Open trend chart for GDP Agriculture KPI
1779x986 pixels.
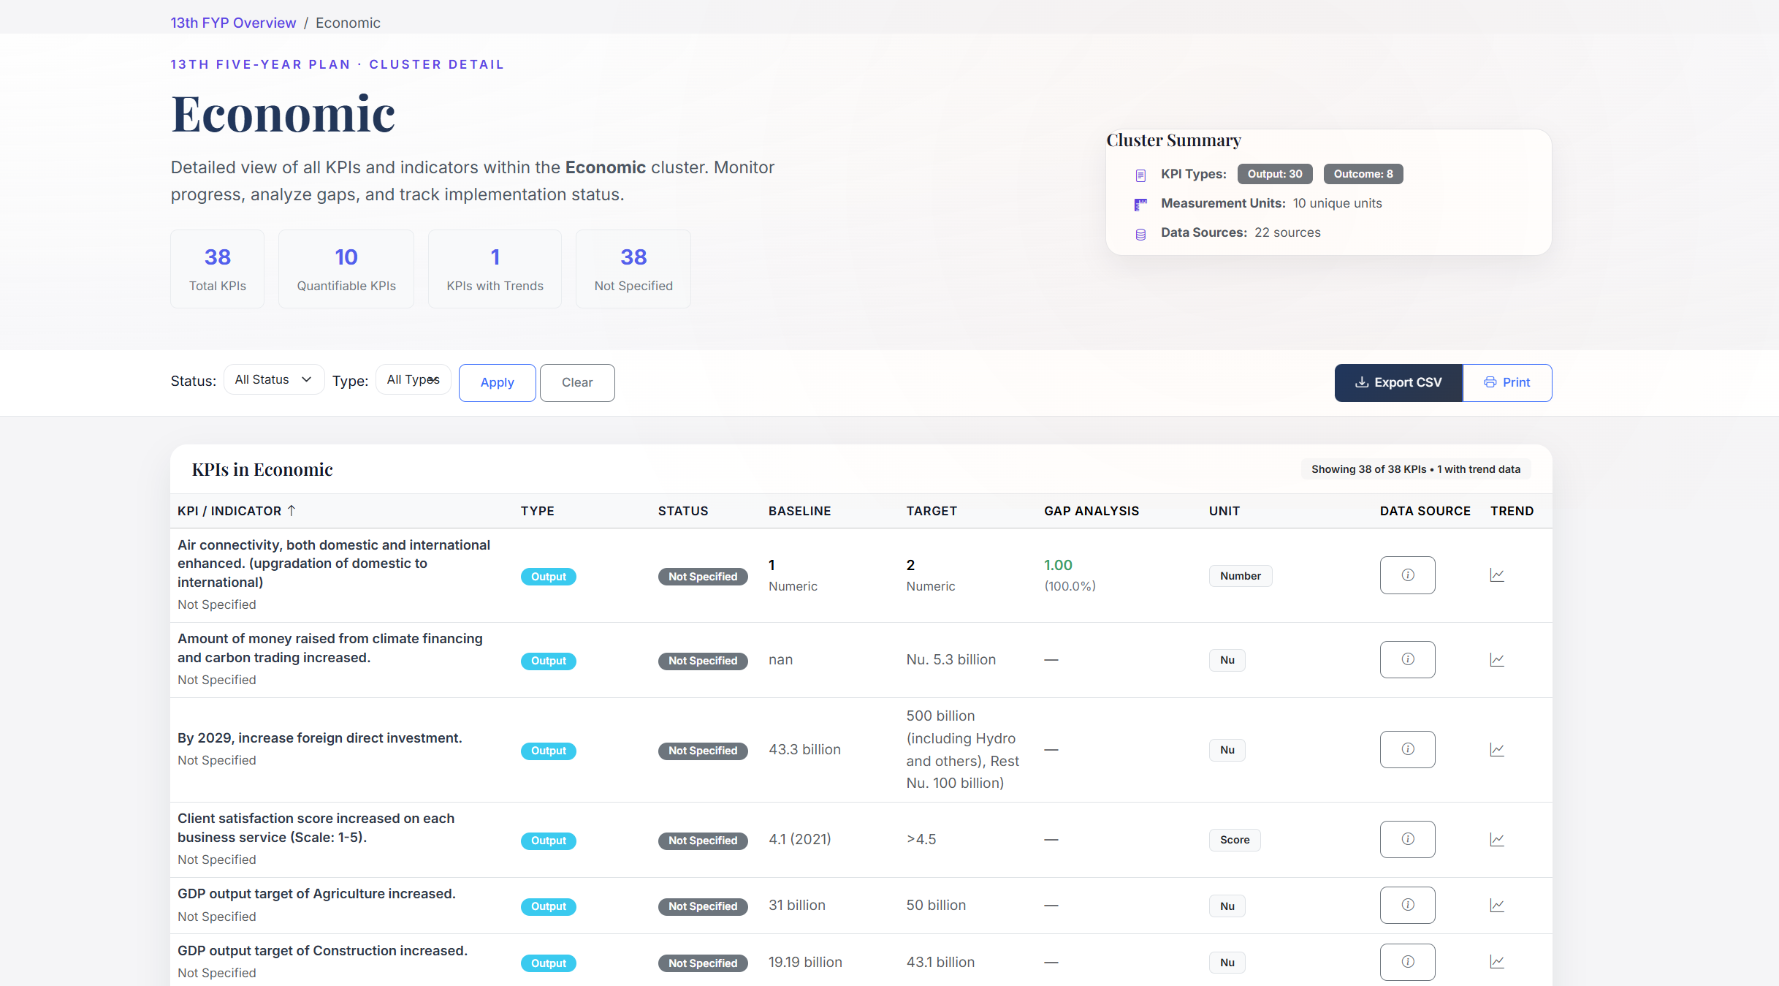(1497, 905)
